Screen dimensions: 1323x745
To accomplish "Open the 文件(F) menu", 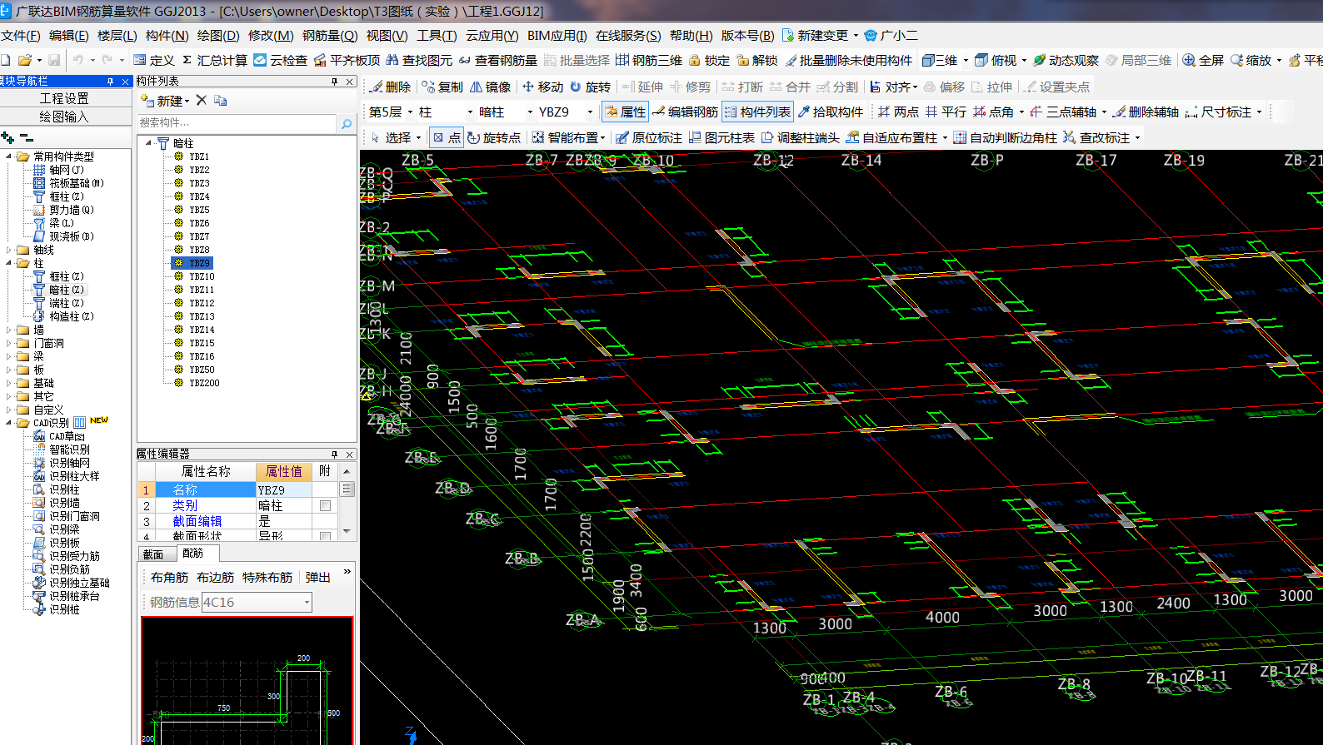I will tap(21, 35).
